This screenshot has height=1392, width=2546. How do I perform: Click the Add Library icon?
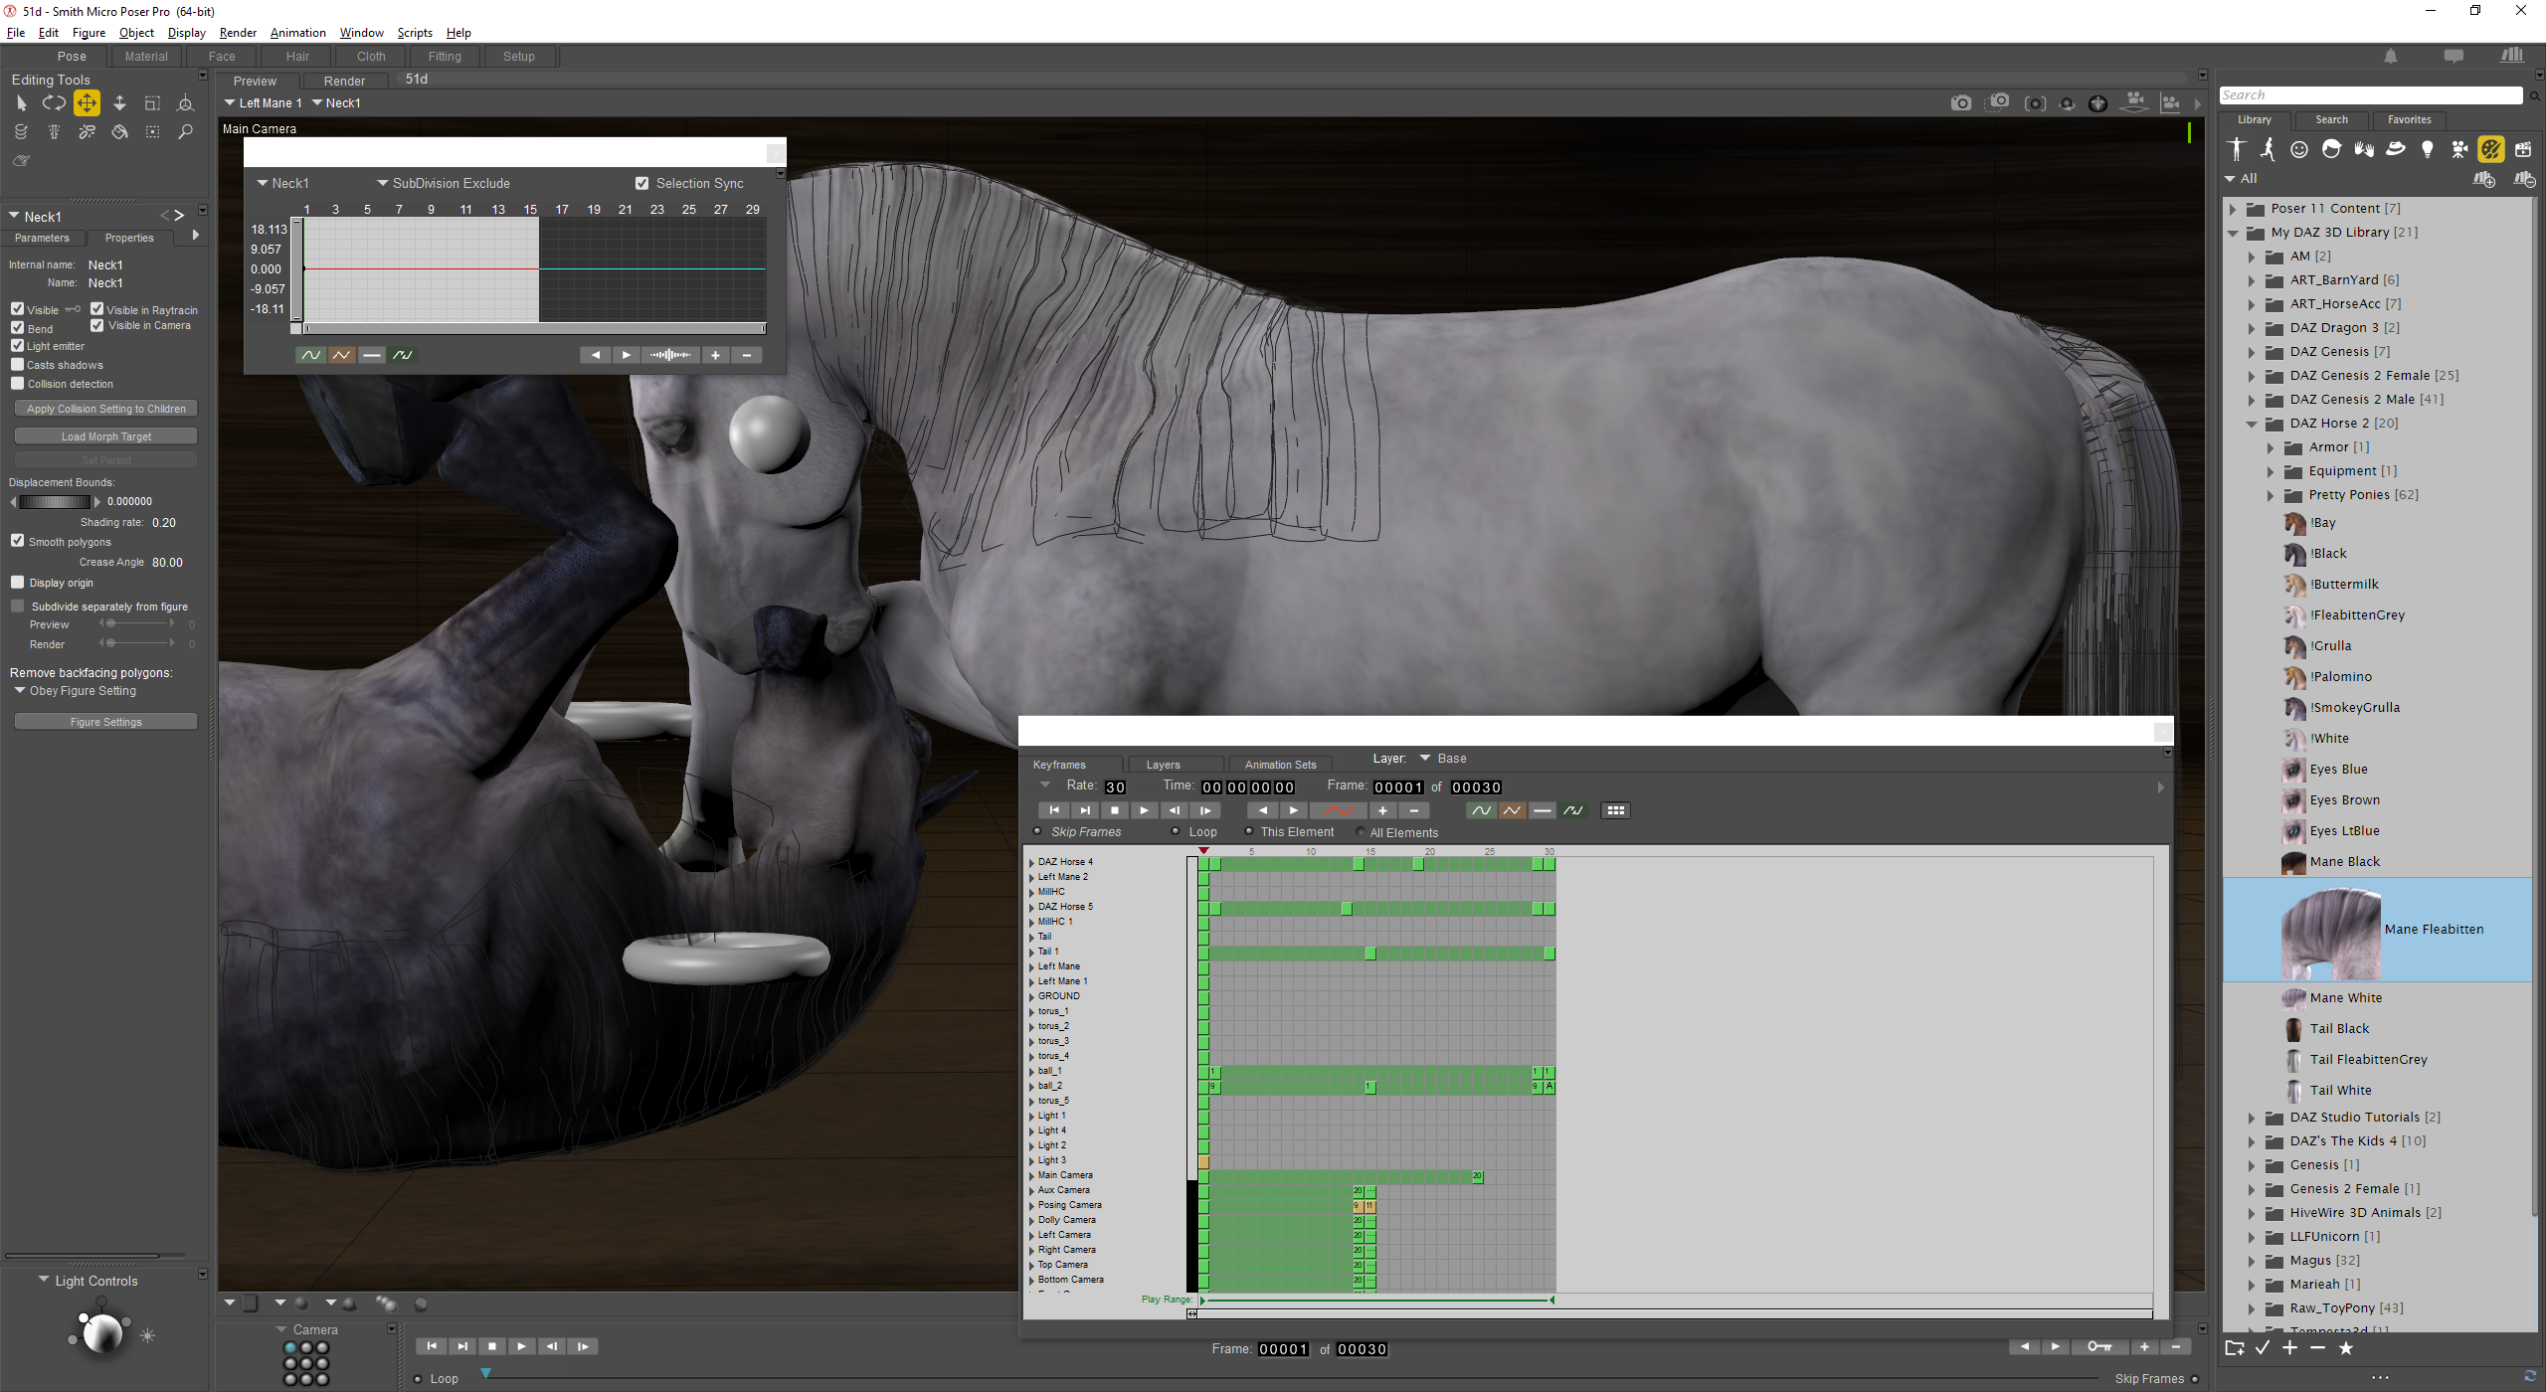point(2482,179)
